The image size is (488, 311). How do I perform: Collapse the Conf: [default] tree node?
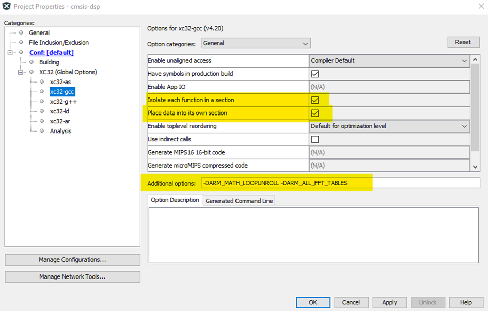(10, 53)
